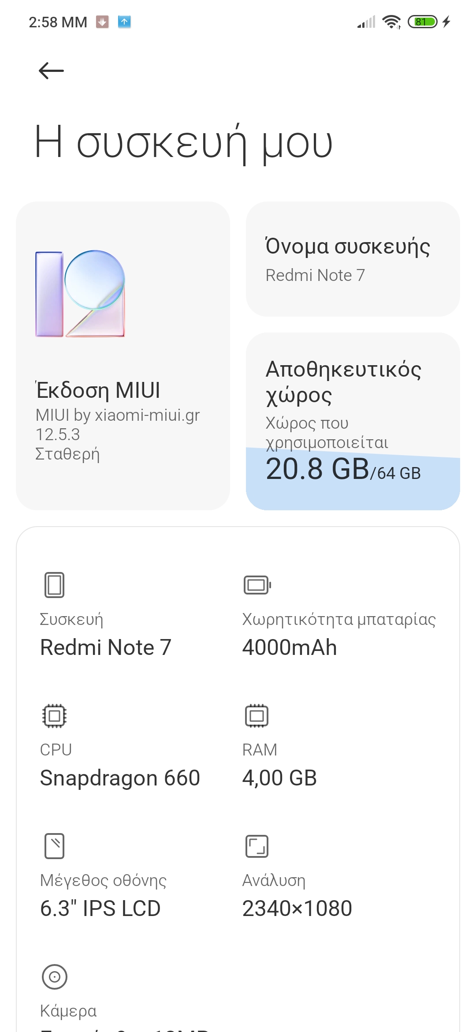Tap the resolution icon above Ανάλυση
Image resolution: width=476 pixels, height=1032 pixels.
coord(257,846)
